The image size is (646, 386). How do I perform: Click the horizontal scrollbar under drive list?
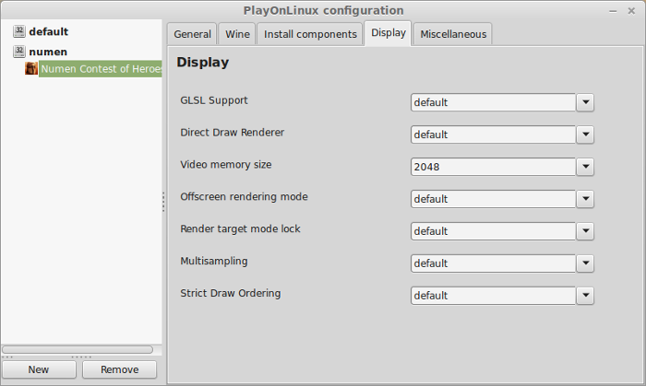tap(78, 349)
